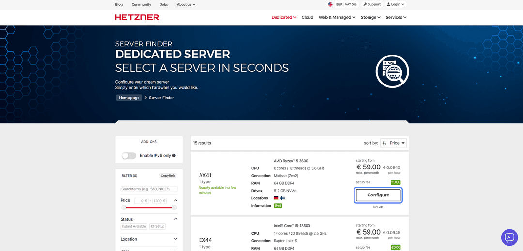Go to the Cloud page
The height and width of the screenshot is (251, 523).
307,17
